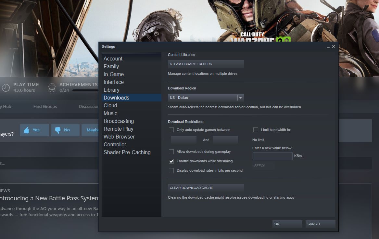Screen dimensions: 379x239
Task: Close the Settings dialog with X
Action: pos(334,46)
